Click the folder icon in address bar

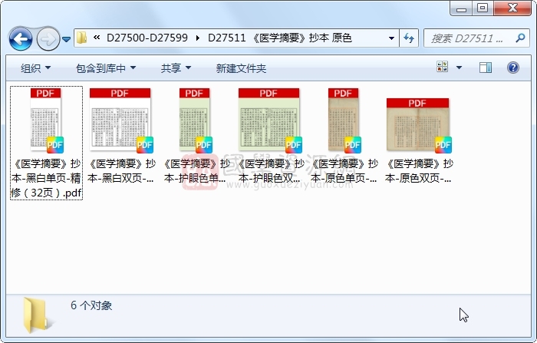point(81,38)
